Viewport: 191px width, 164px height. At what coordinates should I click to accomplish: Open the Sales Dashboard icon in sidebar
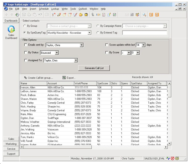[x=11, y=29]
